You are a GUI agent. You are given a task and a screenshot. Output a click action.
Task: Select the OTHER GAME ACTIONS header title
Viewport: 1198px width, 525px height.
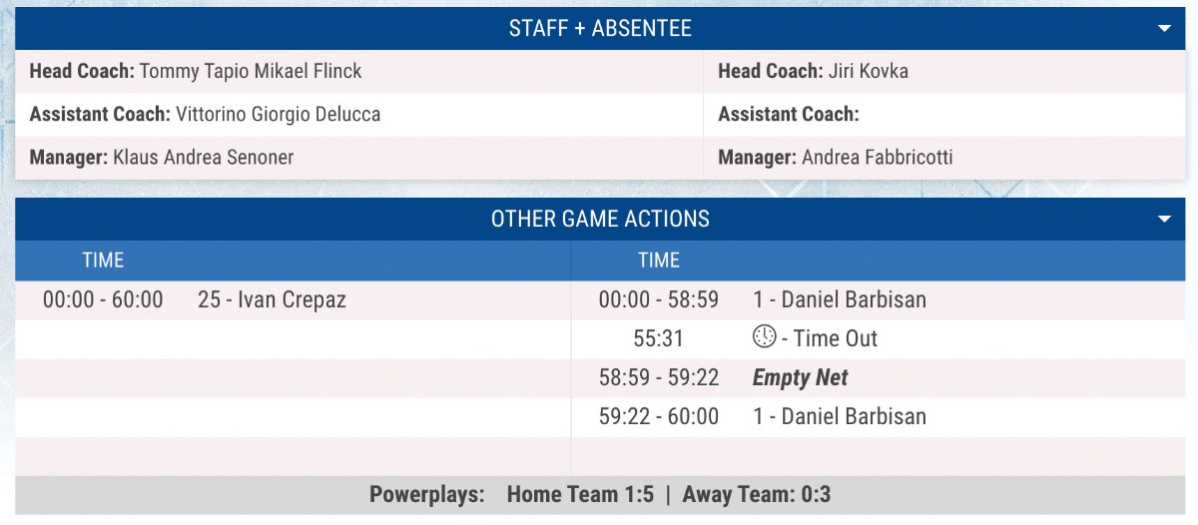click(600, 220)
